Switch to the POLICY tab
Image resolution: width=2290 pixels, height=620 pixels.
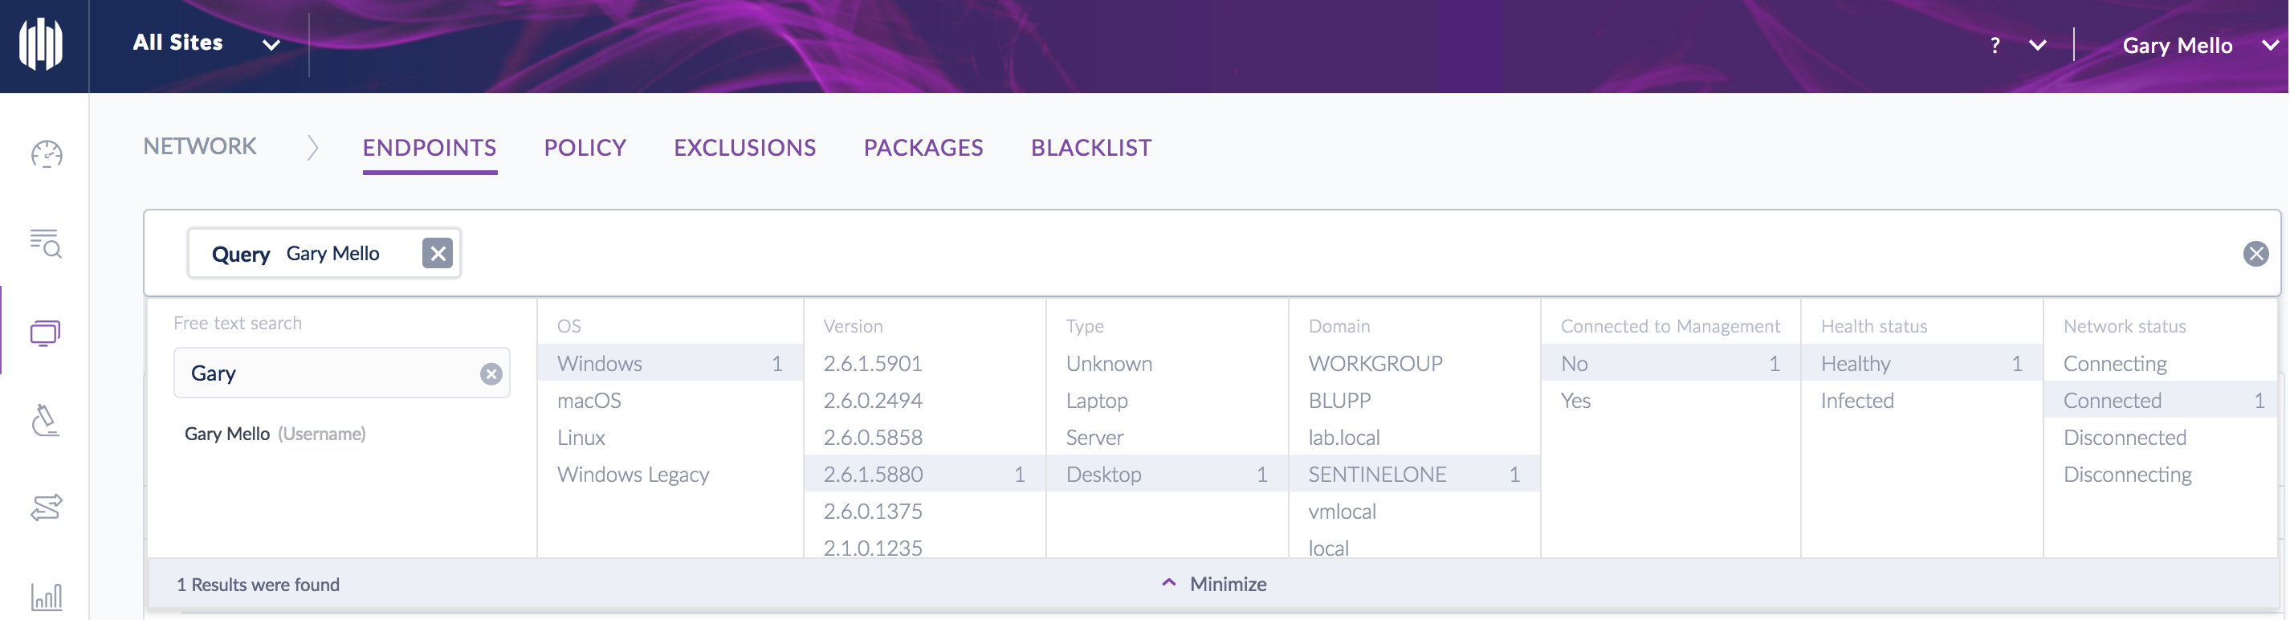point(585,148)
